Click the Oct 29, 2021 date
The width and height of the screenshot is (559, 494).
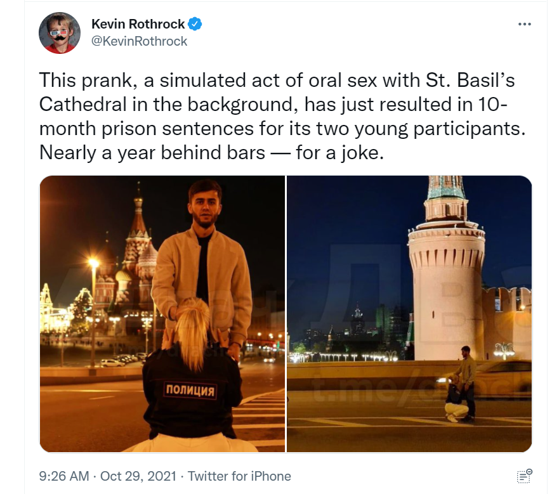click(x=138, y=476)
